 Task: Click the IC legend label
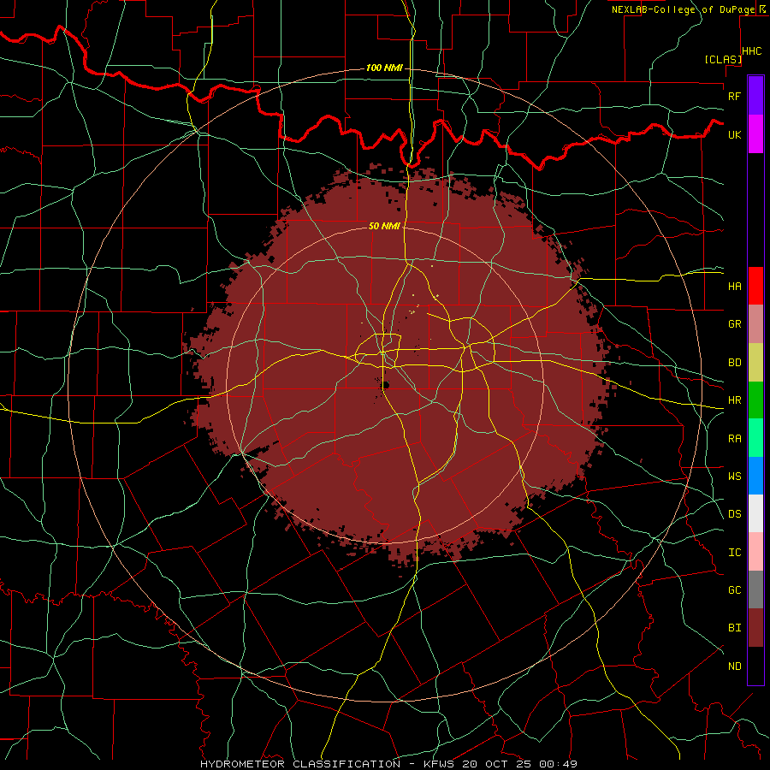pos(734,553)
